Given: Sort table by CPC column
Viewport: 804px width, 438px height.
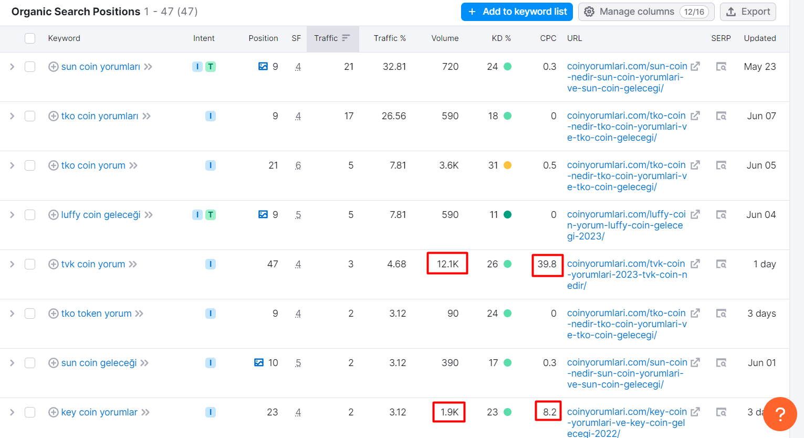Looking at the screenshot, I should 548,38.
